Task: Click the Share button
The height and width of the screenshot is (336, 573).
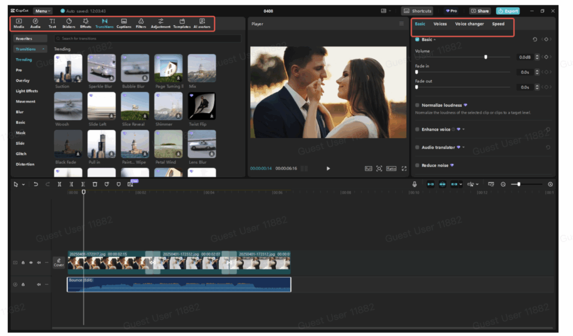Action: click(x=480, y=11)
